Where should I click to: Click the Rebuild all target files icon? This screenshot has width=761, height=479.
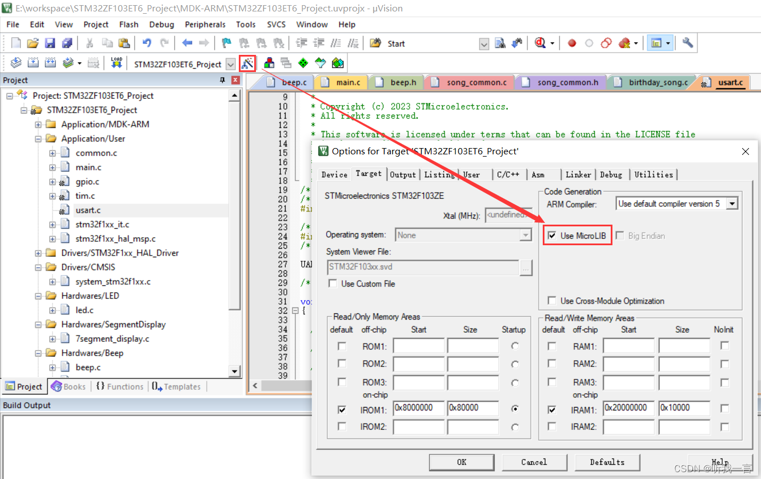coord(50,63)
